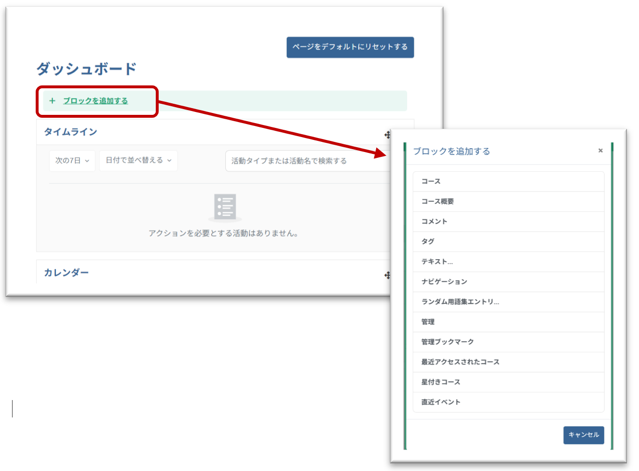Open the 次の7日 dropdown filter
639x471 pixels.
(x=72, y=161)
